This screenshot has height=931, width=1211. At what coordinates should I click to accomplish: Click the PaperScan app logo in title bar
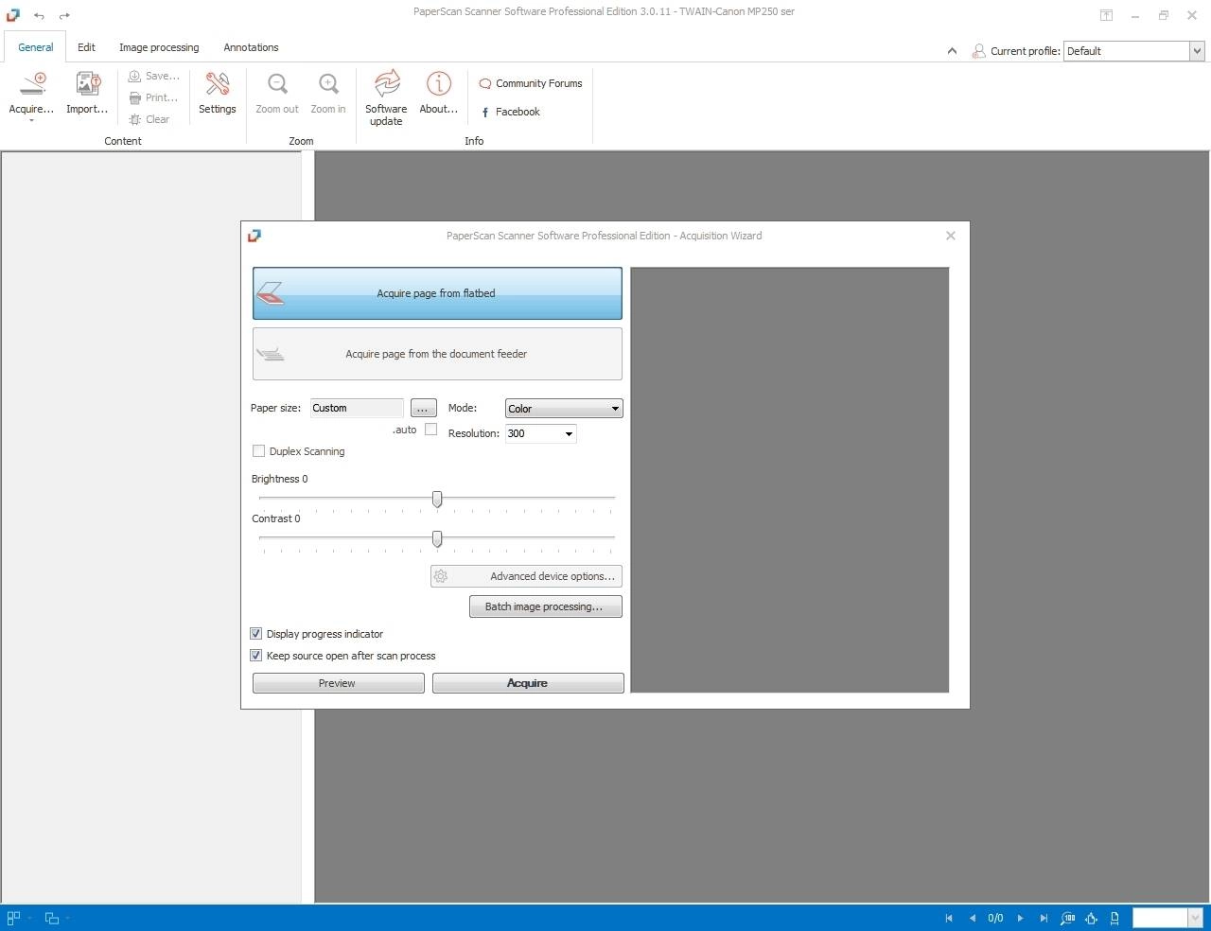(x=13, y=14)
